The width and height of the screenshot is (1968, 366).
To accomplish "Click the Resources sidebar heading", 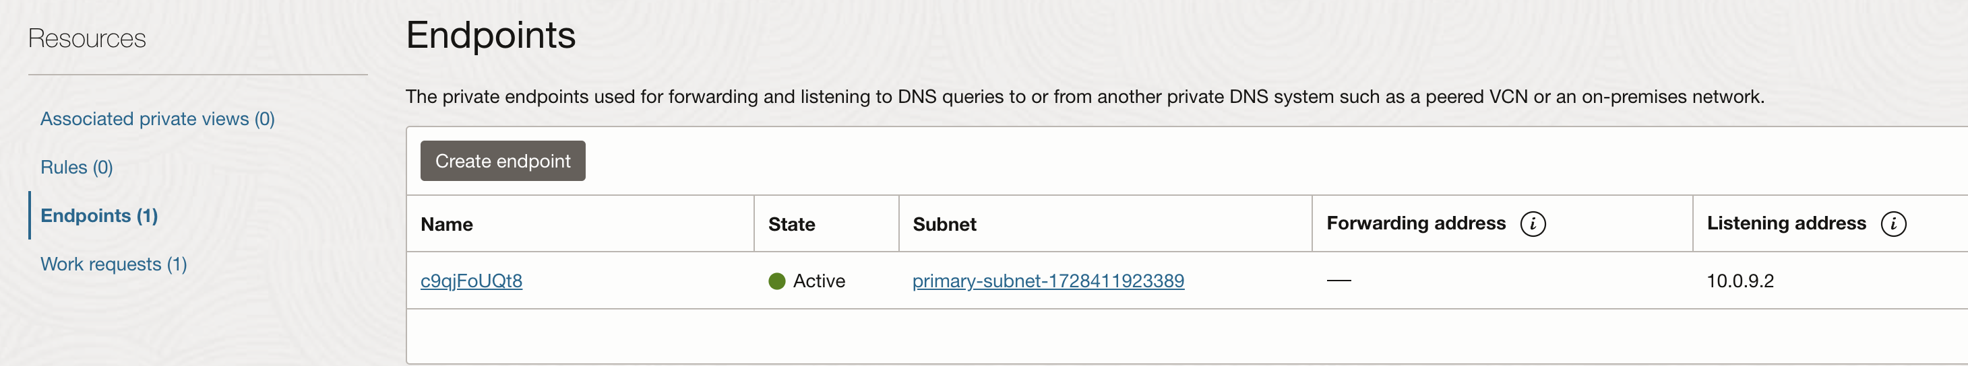I will [x=87, y=39].
